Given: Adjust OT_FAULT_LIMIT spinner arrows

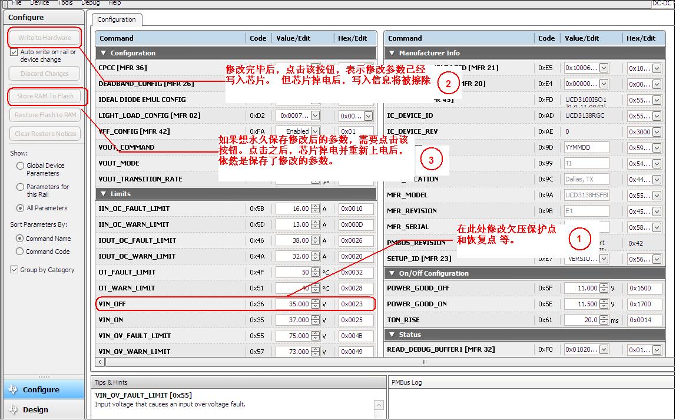Looking at the screenshot, I should point(316,273).
